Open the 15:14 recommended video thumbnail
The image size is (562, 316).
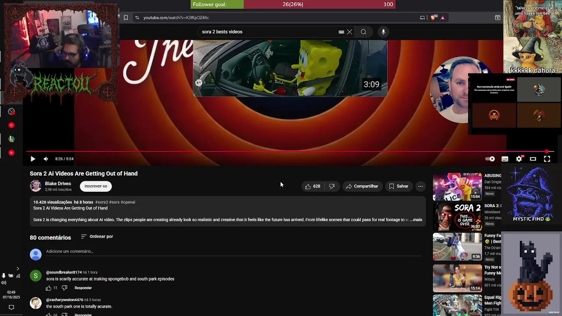457,277
